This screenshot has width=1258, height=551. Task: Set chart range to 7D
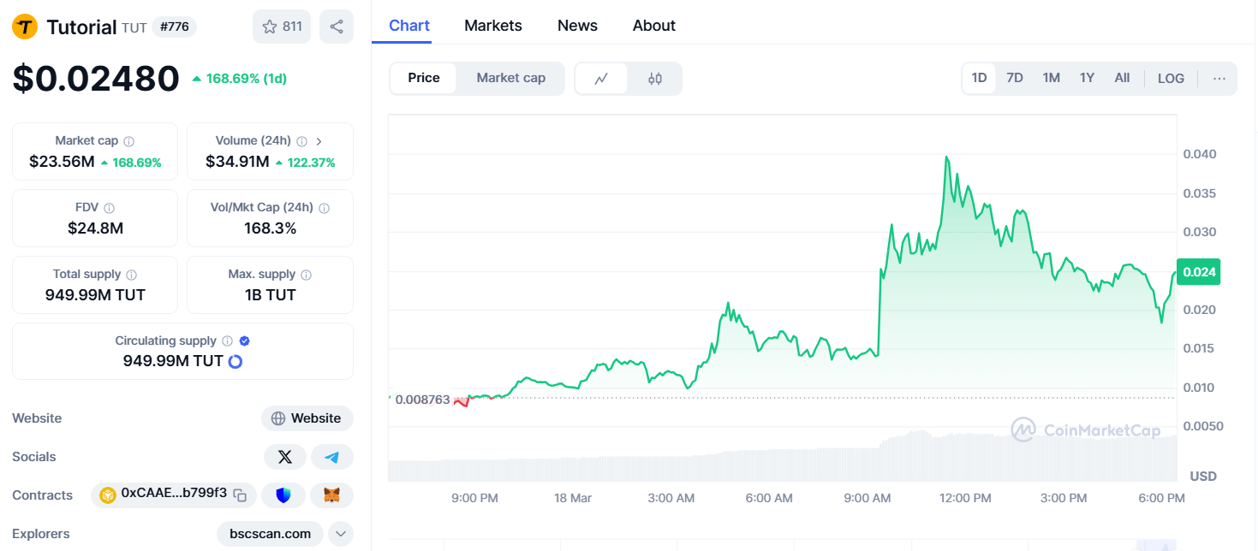(1015, 78)
